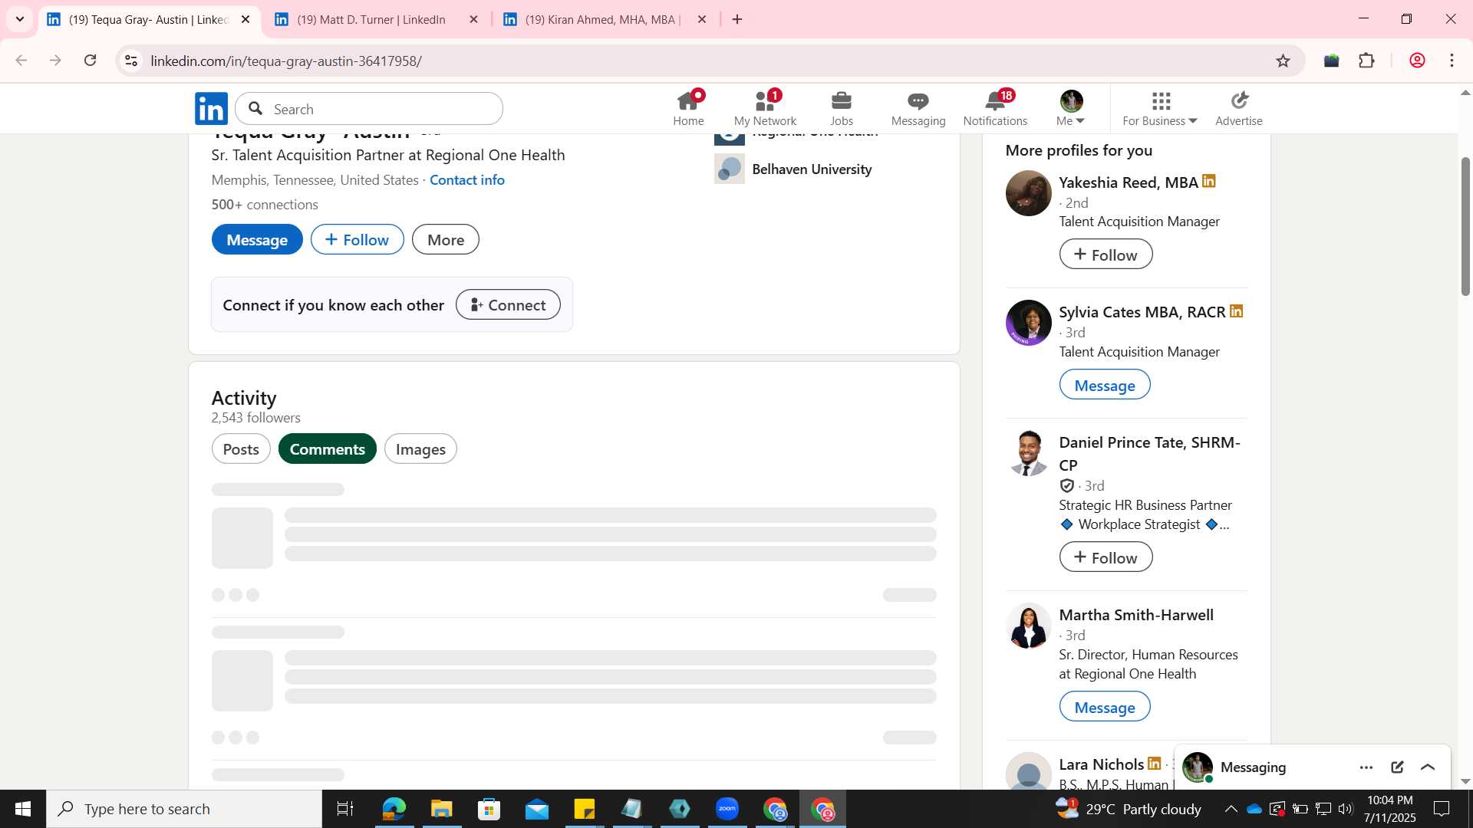Launch Microsoft Edge from taskbar
Image resolution: width=1473 pixels, height=828 pixels.
pos(394,809)
